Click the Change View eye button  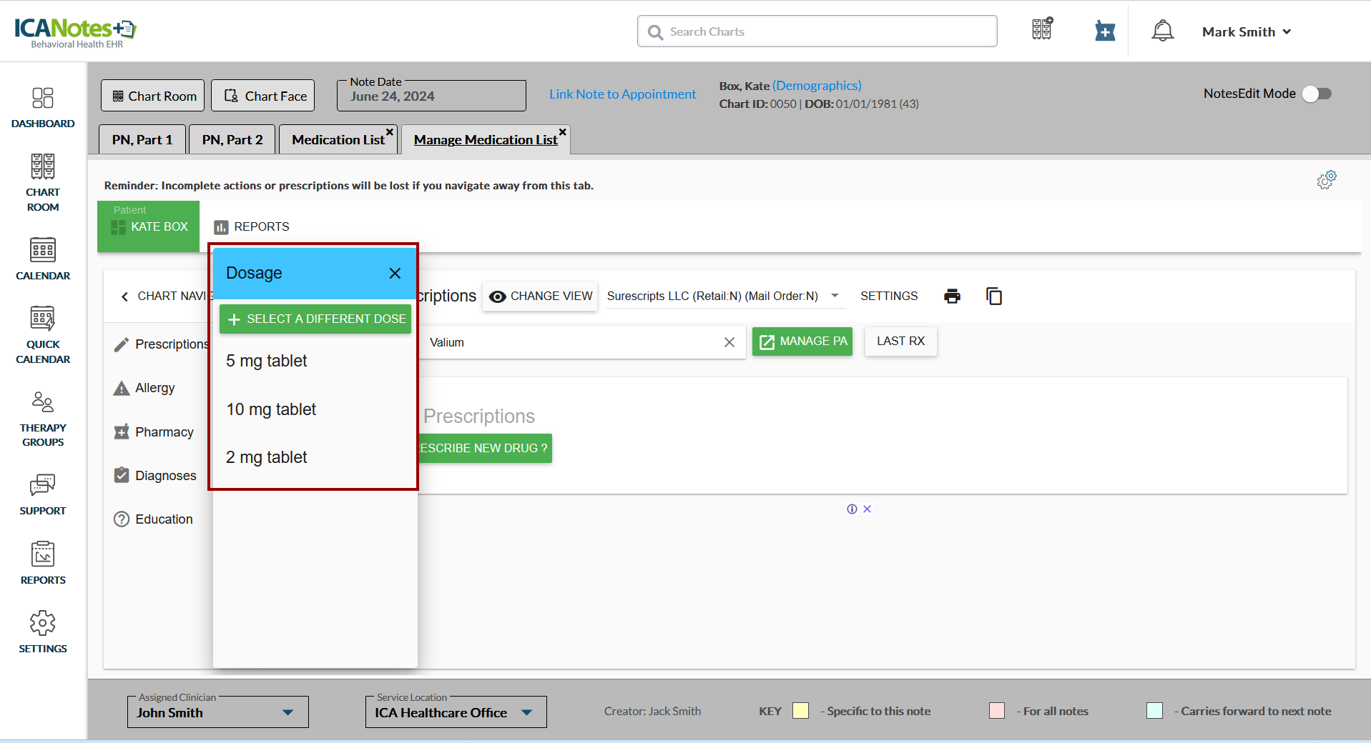541,296
